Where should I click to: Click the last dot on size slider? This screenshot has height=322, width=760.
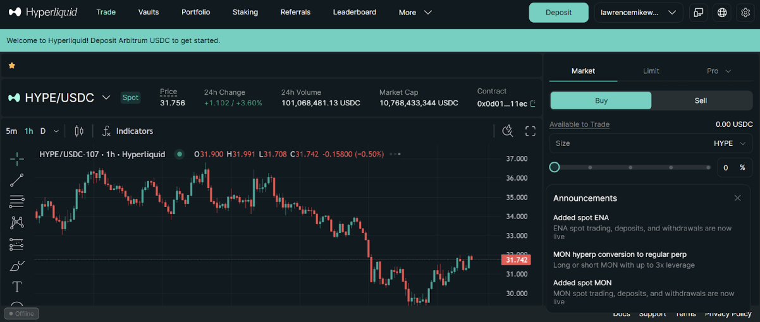[x=708, y=167]
